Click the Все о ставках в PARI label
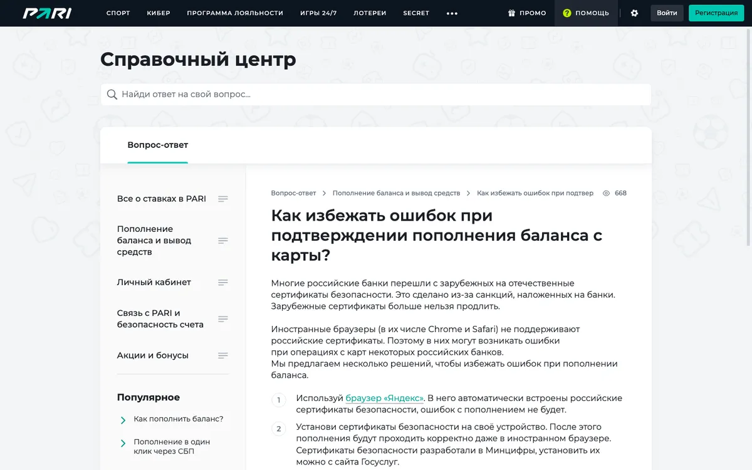Viewport: 752px width, 470px height. (162, 199)
